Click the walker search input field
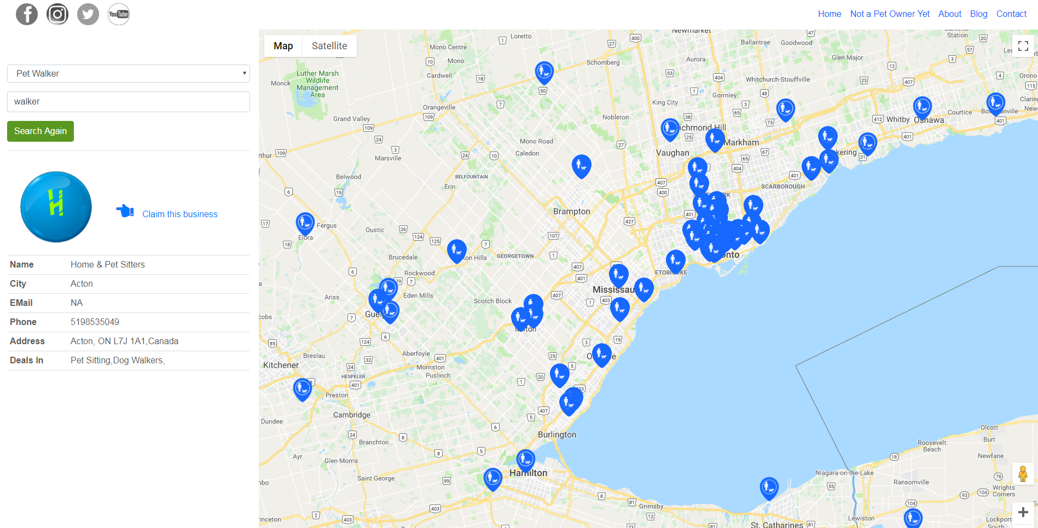The width and height of the screenshot is (1038, 528). [129, 102]
